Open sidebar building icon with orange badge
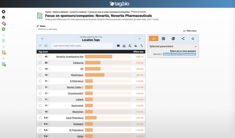The image size is (235, 138). click(4, 52)
